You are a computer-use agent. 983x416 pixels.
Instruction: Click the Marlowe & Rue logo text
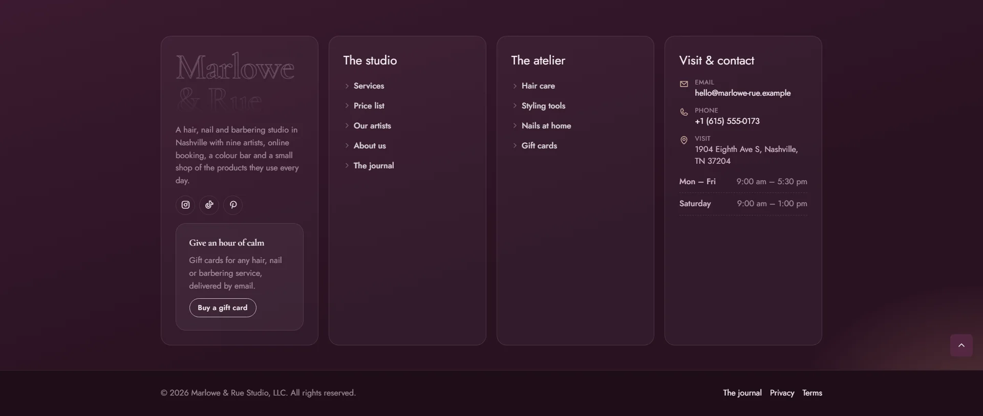tap(235, 82)
